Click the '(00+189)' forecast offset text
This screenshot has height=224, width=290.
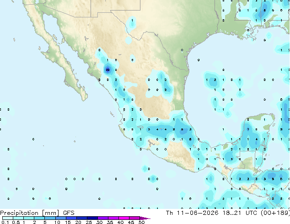pyautogui.click(x=275, y=213)
